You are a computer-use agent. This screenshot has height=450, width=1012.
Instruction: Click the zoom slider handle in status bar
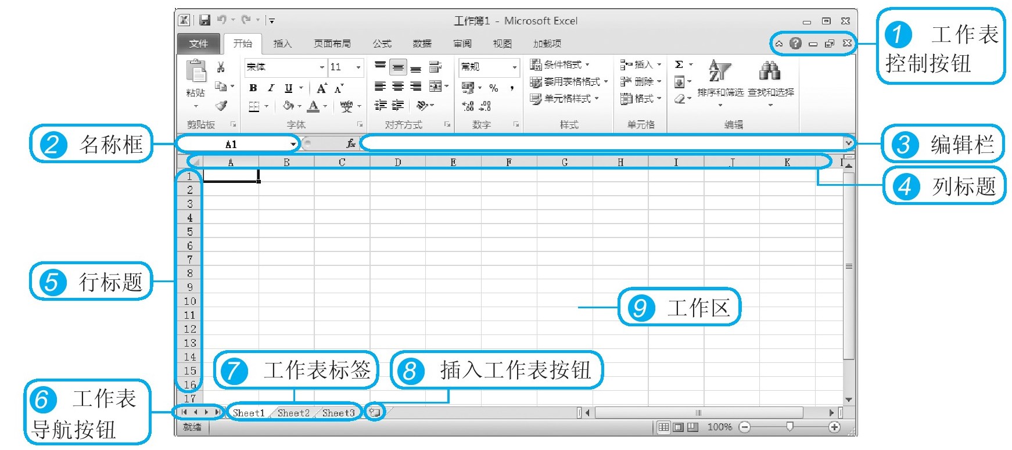tap(789, 427)
